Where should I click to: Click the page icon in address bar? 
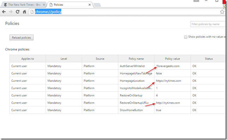32,12
